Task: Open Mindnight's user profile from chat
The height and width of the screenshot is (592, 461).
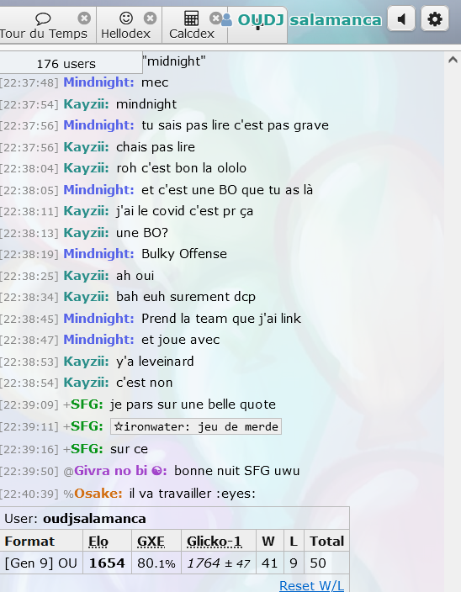Action: coord(98,82)
